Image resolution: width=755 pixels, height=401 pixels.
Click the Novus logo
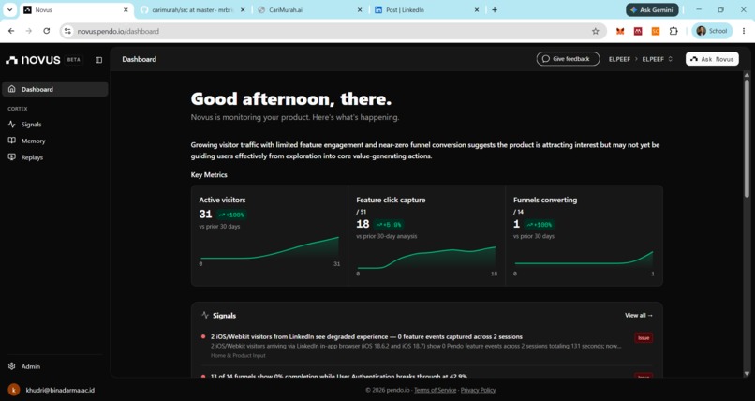coord(33,60)
